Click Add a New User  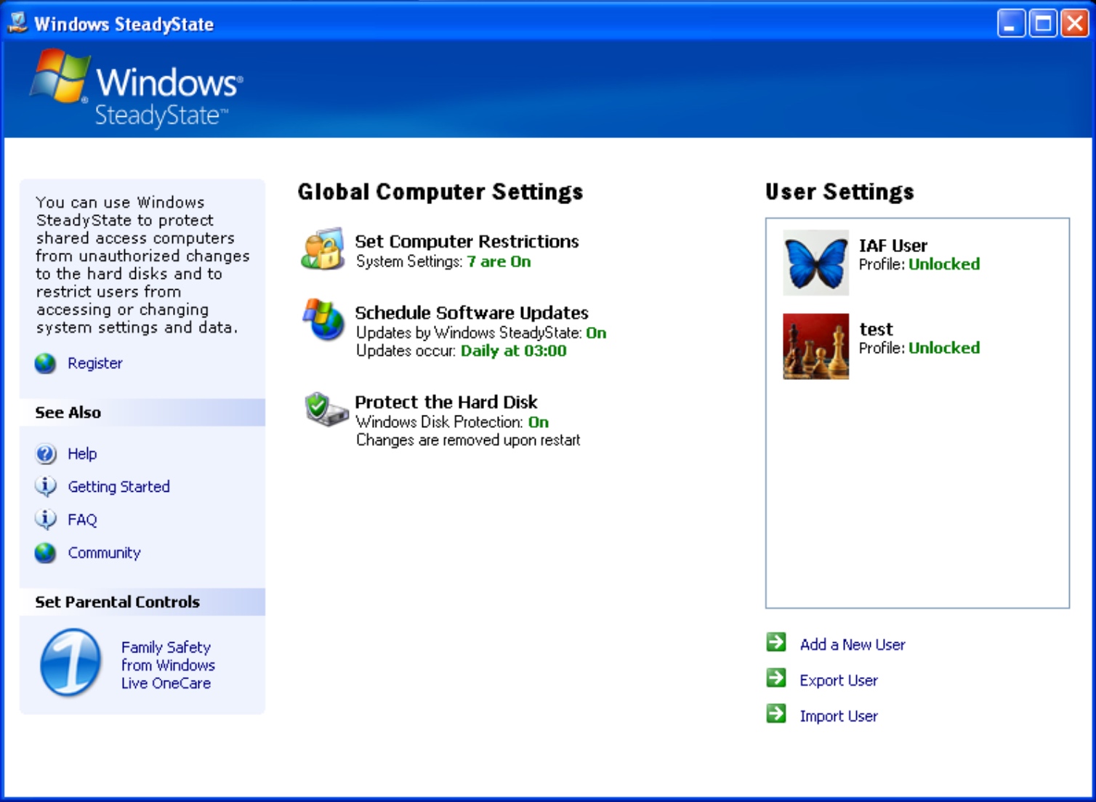[853, 644]
